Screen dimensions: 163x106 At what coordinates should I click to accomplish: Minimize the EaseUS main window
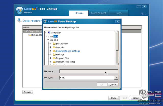139,7
